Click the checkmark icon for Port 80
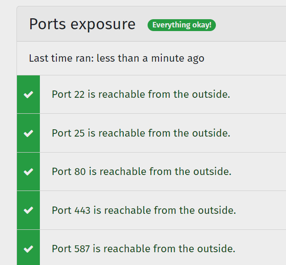Image resolution: width=286 pixels, height=265 pixels. [28, 172]
